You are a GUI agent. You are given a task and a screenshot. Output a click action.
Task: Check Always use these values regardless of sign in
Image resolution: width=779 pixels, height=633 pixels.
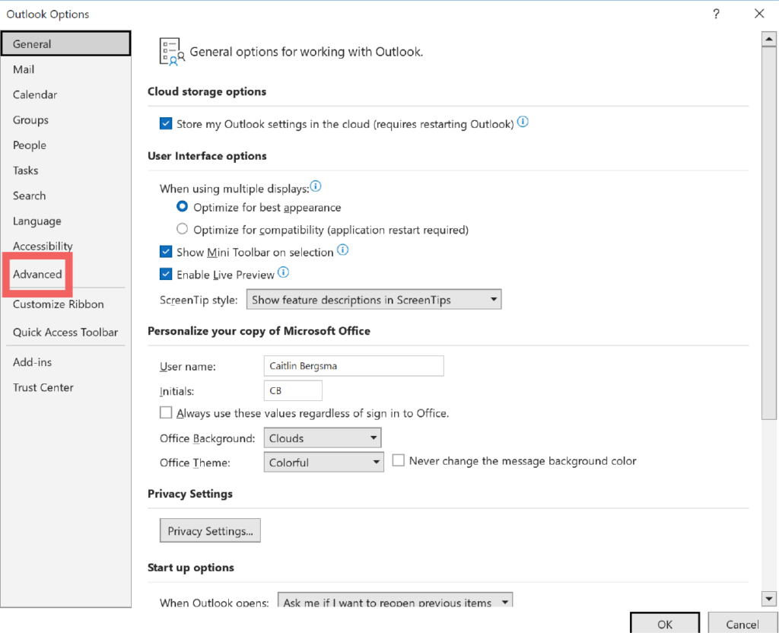[166, 412]
